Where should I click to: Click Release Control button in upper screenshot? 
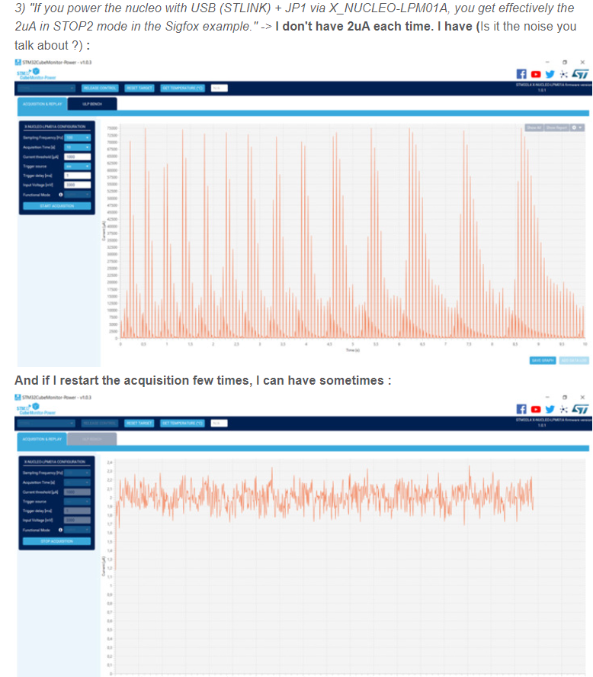[100, 88]
